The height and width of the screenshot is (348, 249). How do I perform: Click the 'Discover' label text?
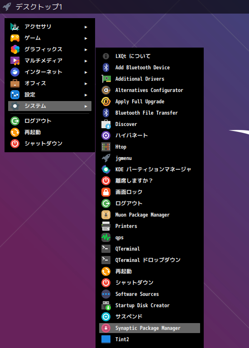126,124
